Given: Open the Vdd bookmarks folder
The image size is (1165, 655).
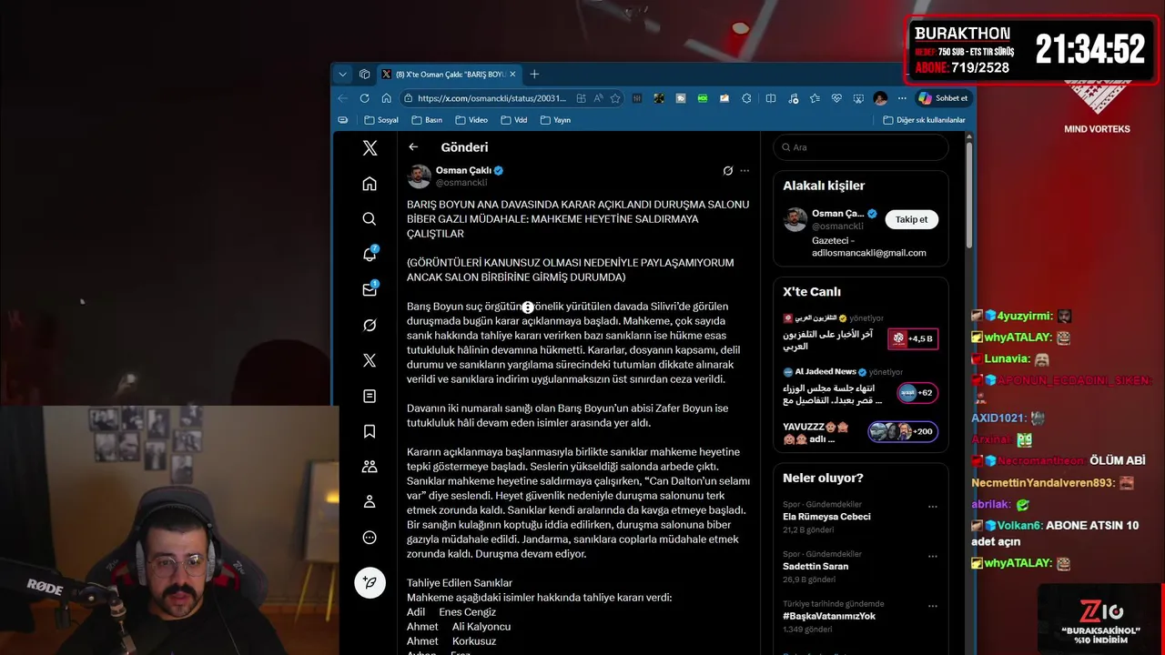Looking at the screenshot, I should [514, 120].
